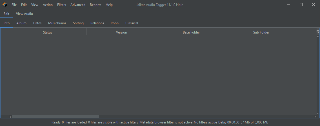Viewport: 320px width, 126px height.
Task: Open the column chooser icon at table corner
Action: click(x=318, y=31)
